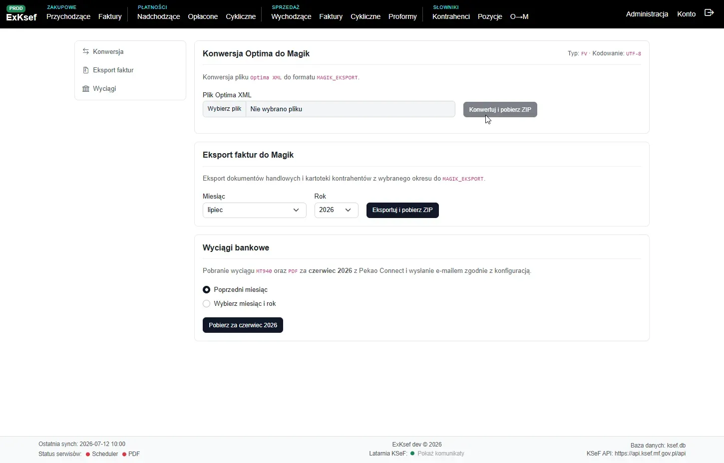Image resolution: width=724 pixels, height=463 pixels.
Task: Open the Kontrahenci dictionary
Action: 451,16
